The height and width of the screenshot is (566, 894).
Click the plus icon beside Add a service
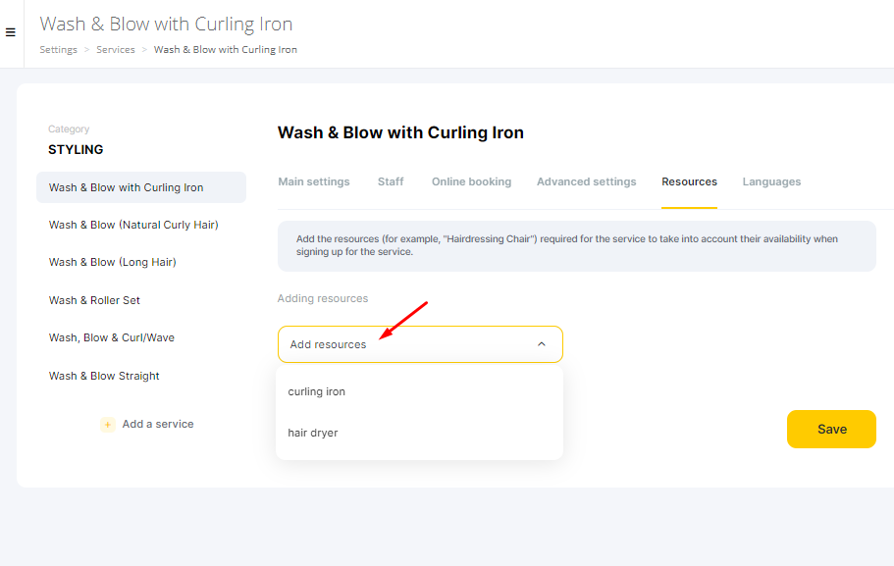pyautogui.click(x=107, y=425)
